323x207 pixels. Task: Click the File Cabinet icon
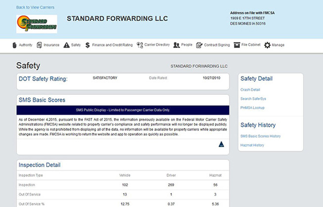click(237, 45)
